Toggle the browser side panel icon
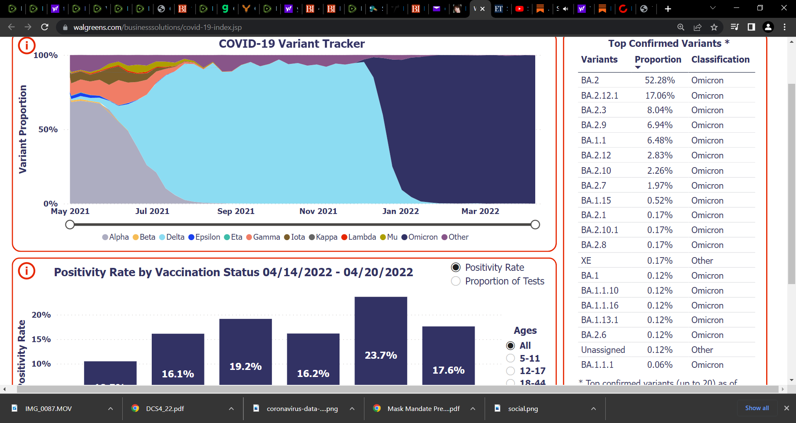This screenshot has height=423, width=796. coord(751,27)
